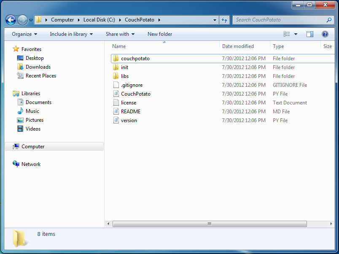Screen dimensions: 339x254
Task: Expand arrow between Computer and Local Disk
Action: [x=79, y=20]
